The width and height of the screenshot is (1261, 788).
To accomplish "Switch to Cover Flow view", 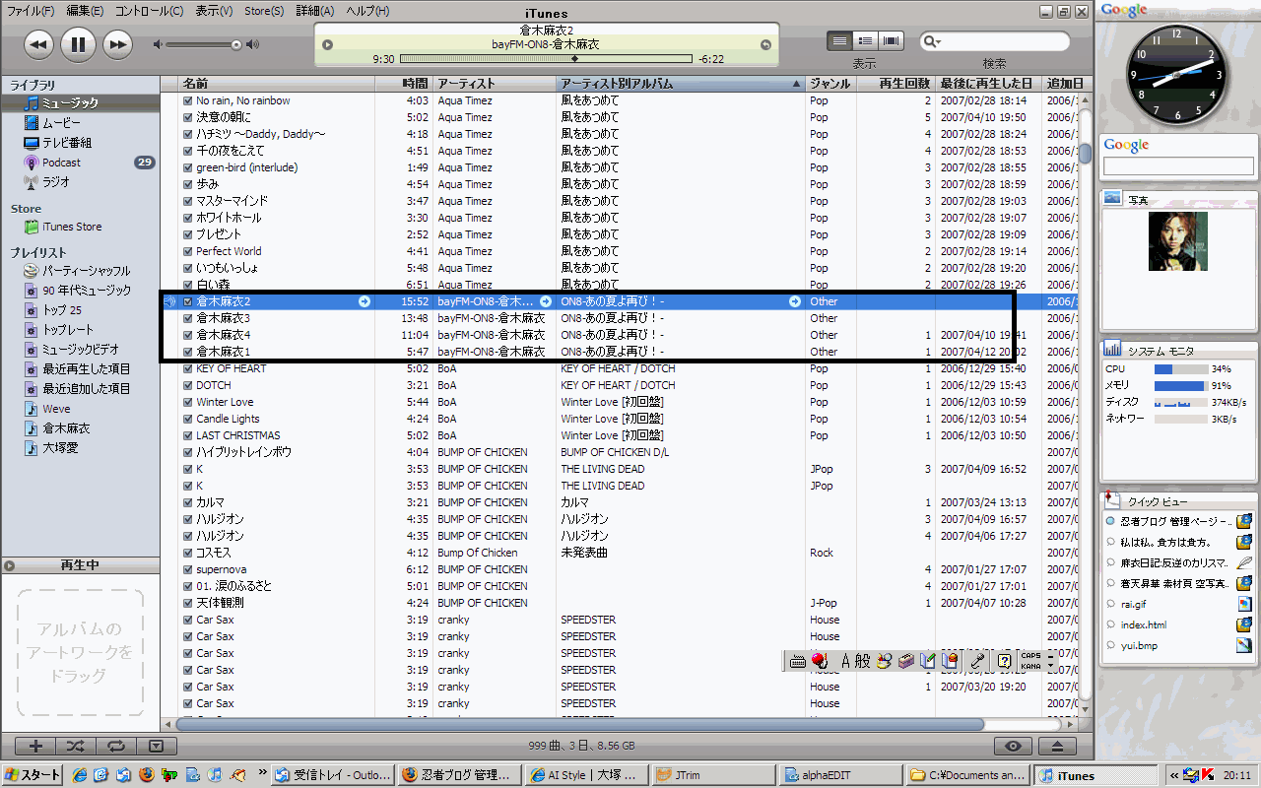I will (x=892, y=40).
